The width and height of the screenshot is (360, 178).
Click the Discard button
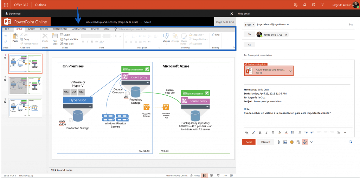pos(266,142)
